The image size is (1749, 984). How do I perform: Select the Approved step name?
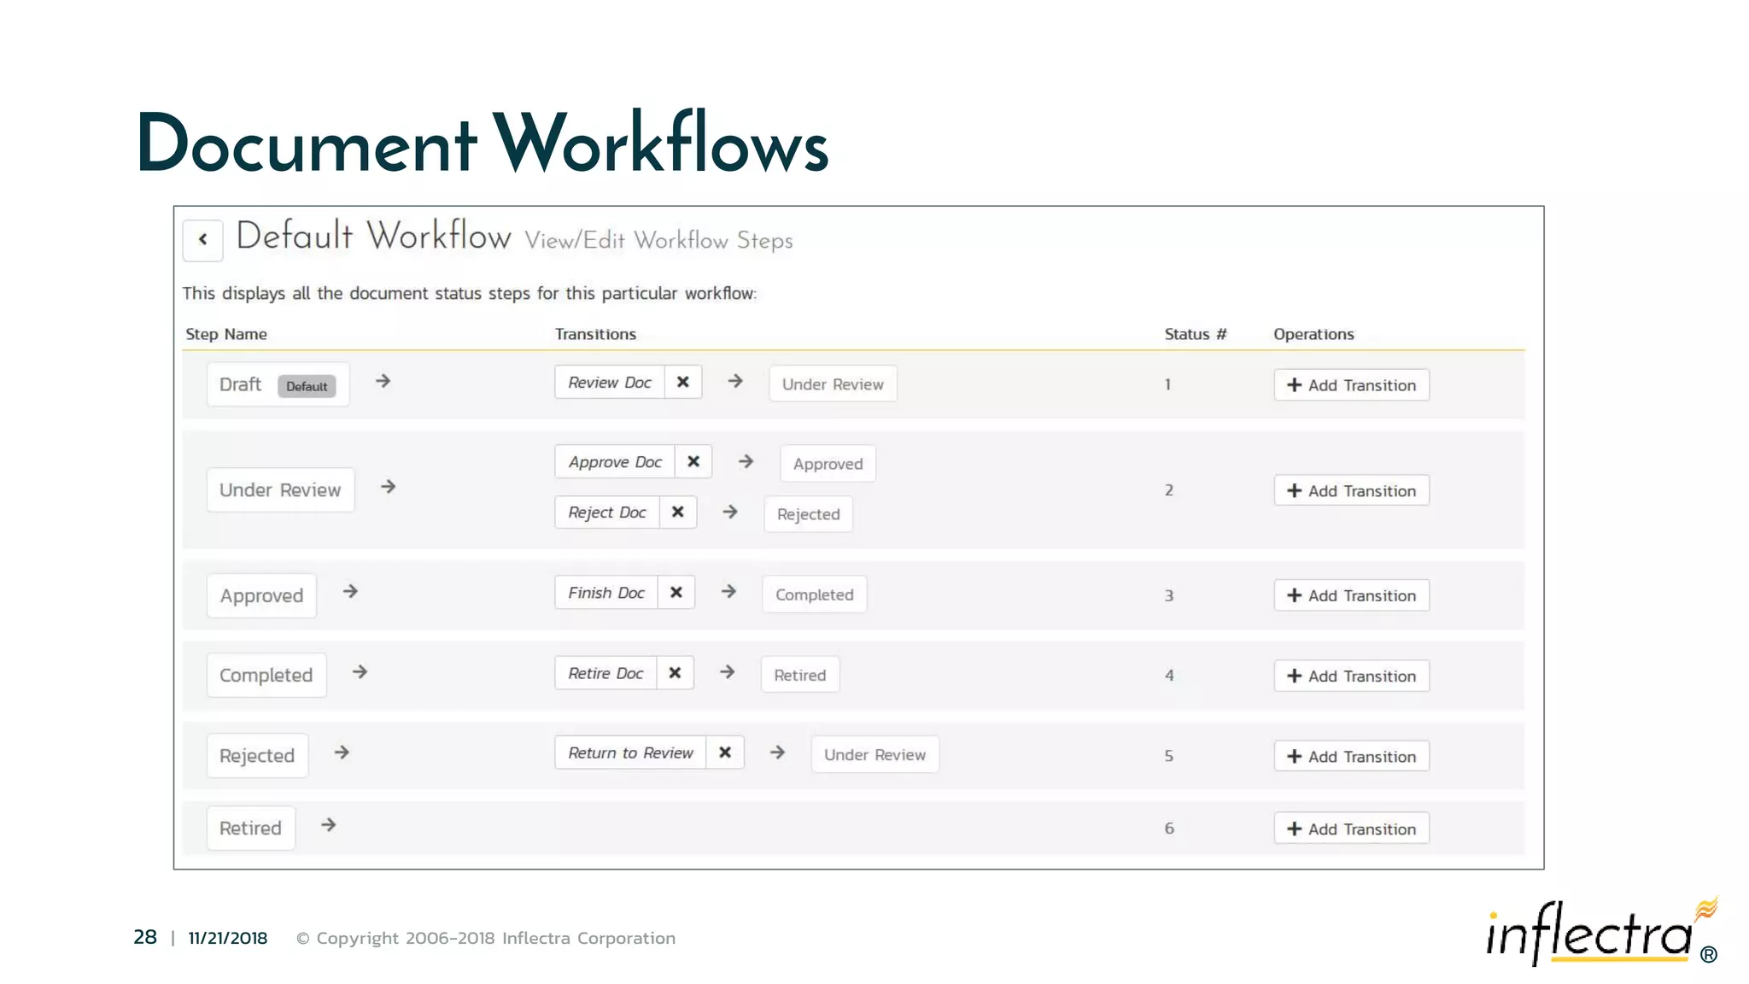(261, 595)
